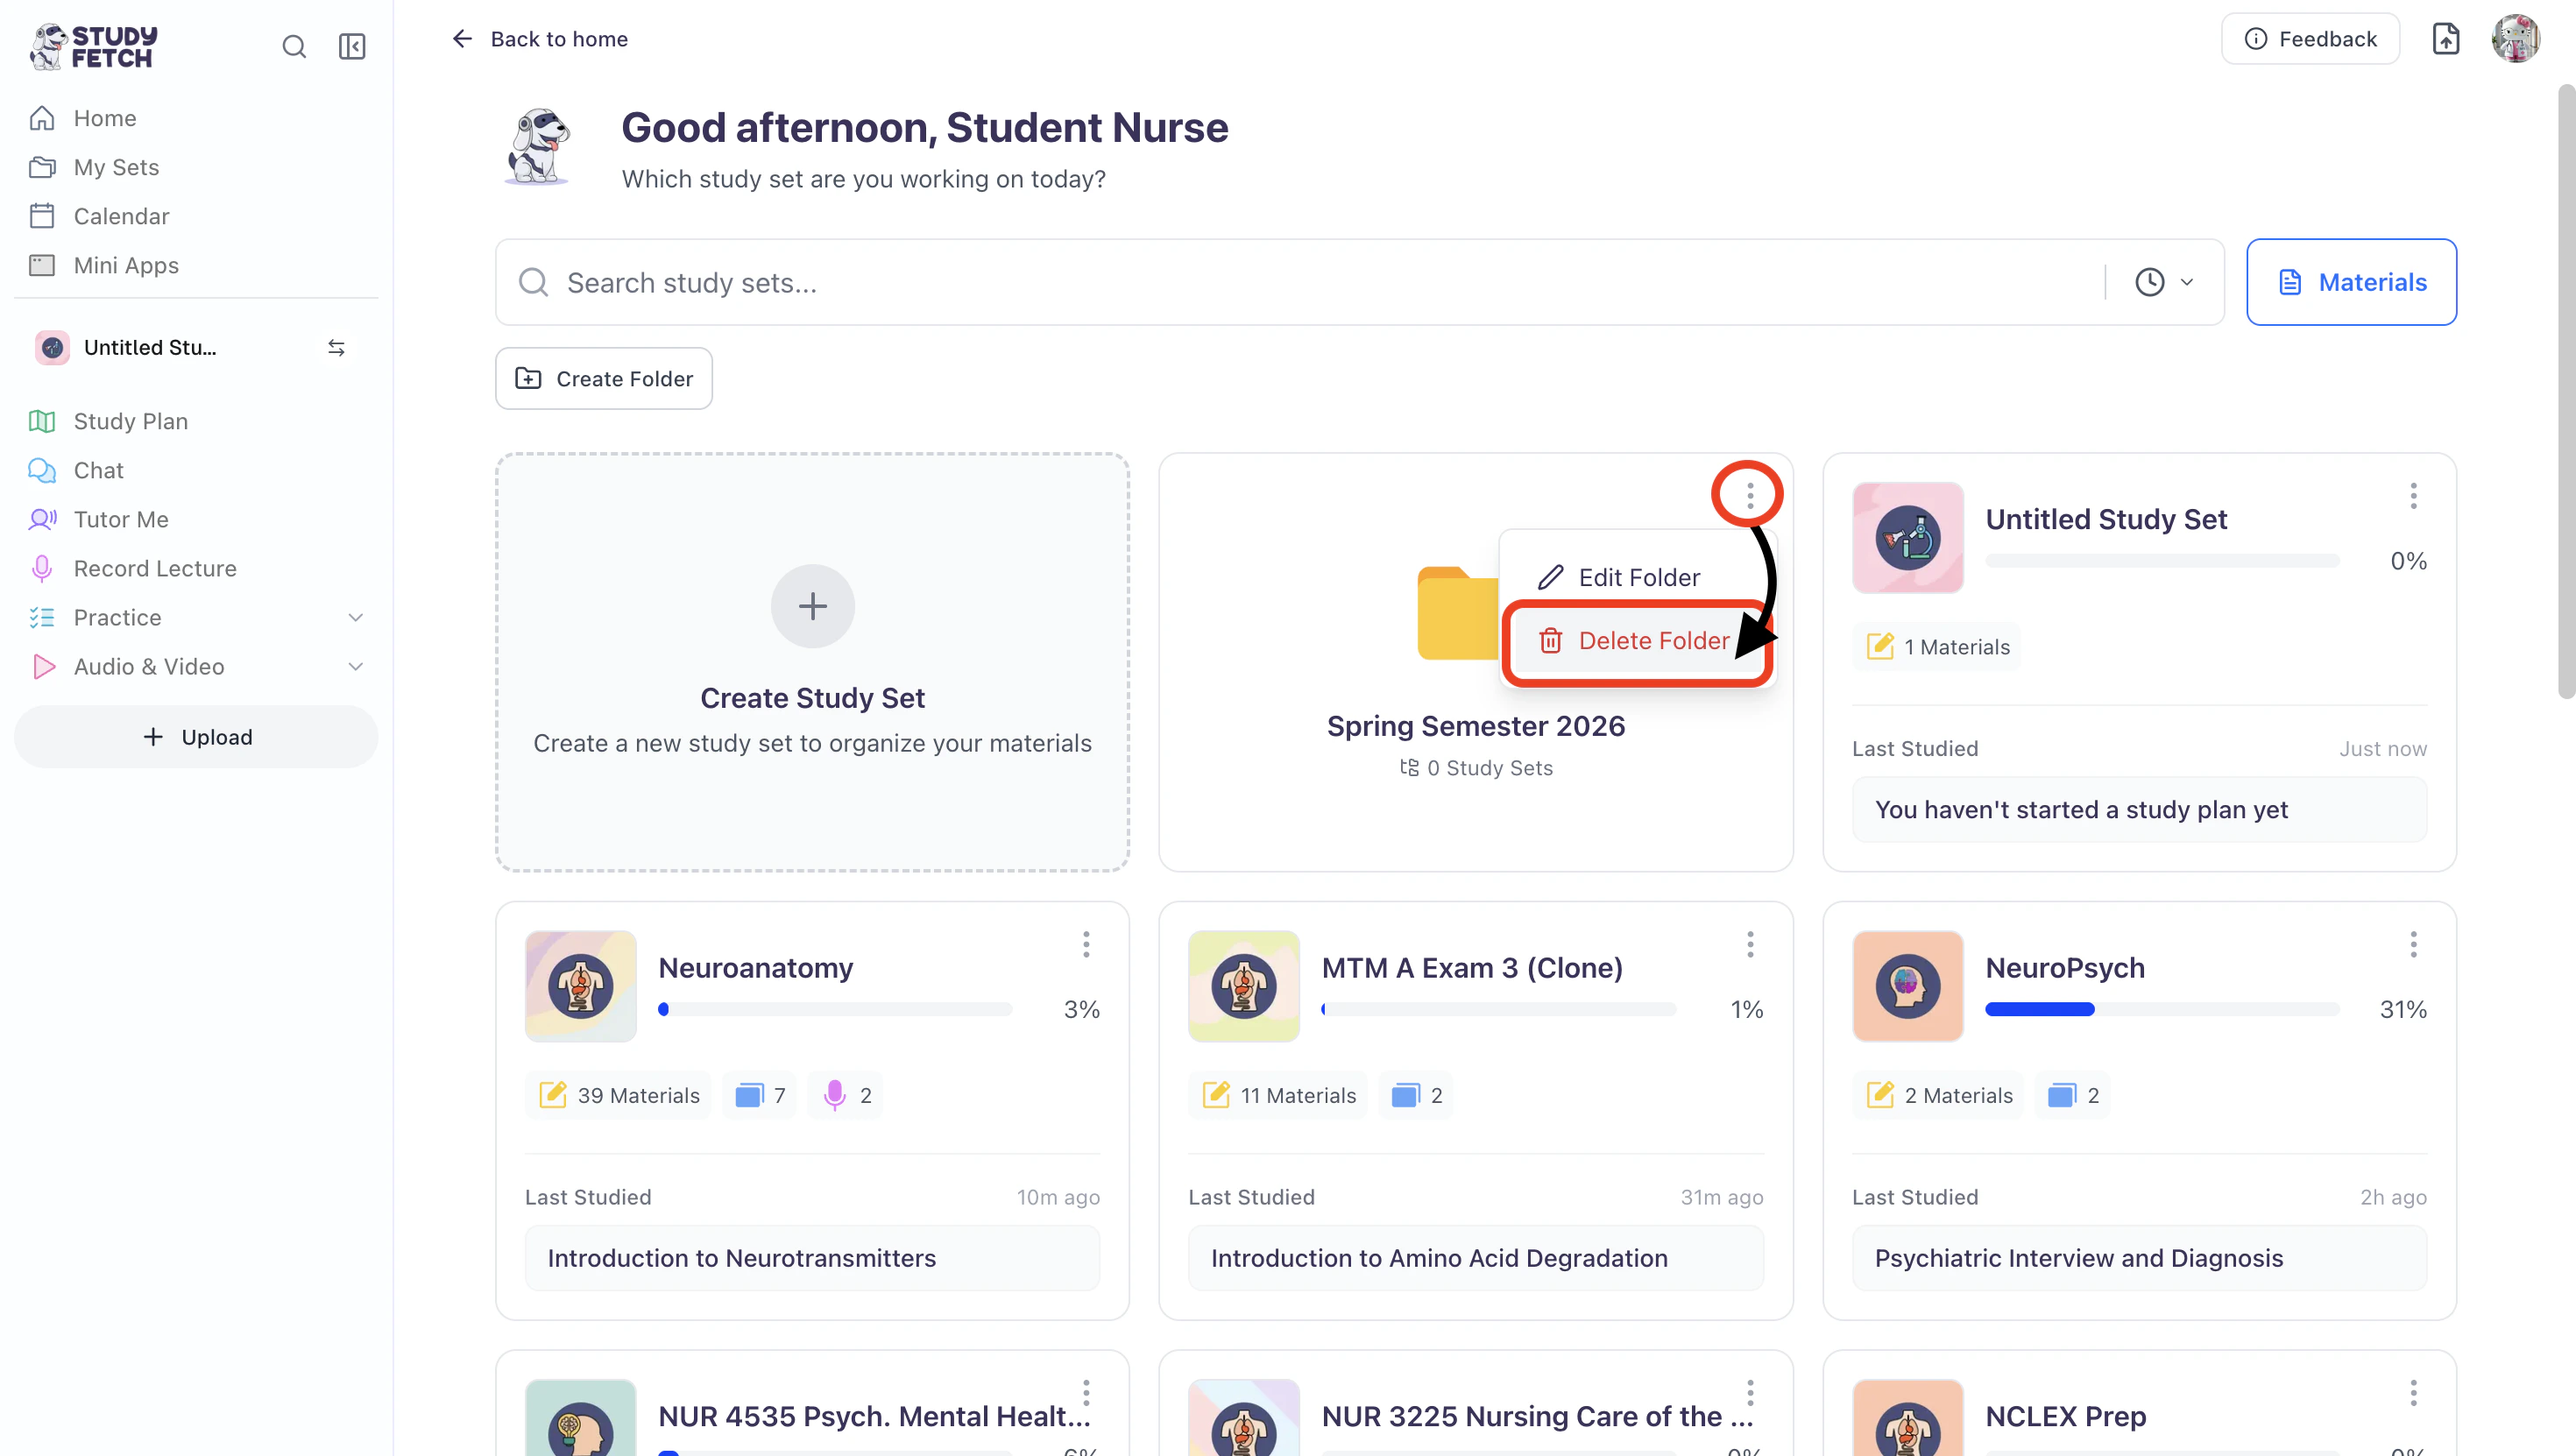Open the Untitled Study Set thumbnail

1908,538
